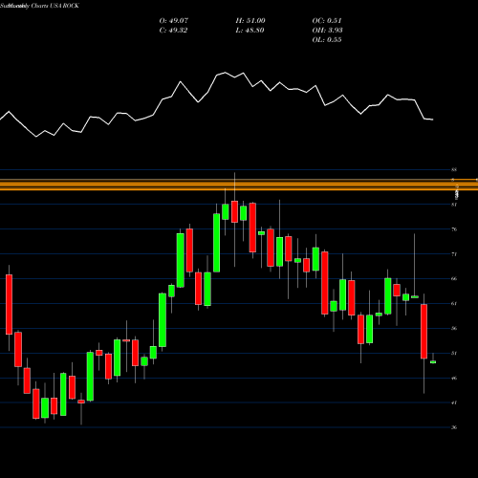Screen dimensions: 478x478
Task: Click the topmost price axis label above the orange band
Action: click(x=454, y=170)
